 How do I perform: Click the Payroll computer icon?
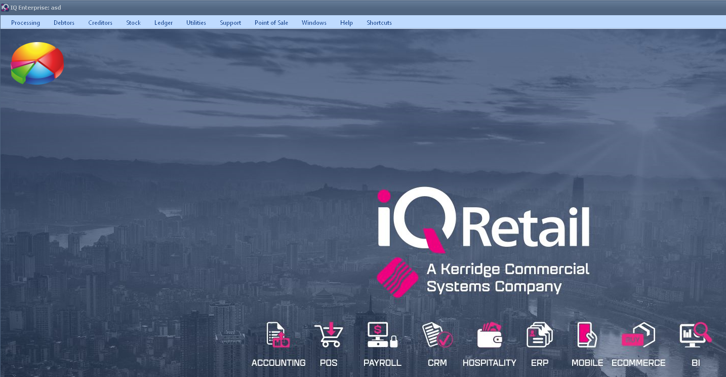point(382,335)
